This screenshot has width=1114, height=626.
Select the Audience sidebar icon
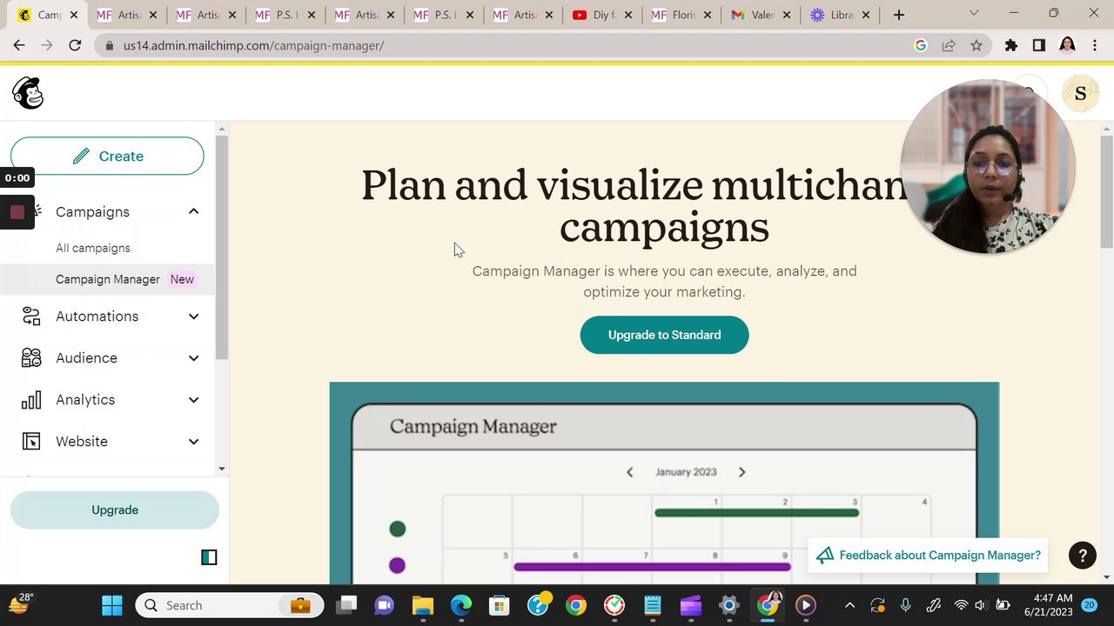click(x=31, y=358)
